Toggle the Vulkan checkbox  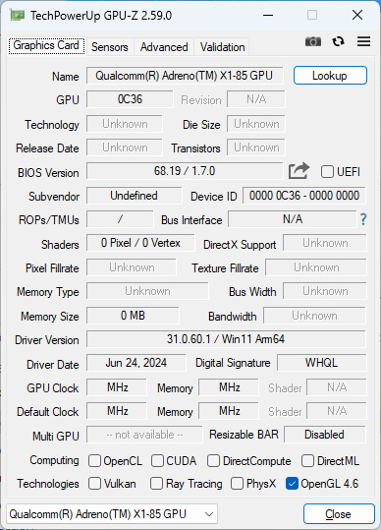pyautogui.click(x=94, y=484)
